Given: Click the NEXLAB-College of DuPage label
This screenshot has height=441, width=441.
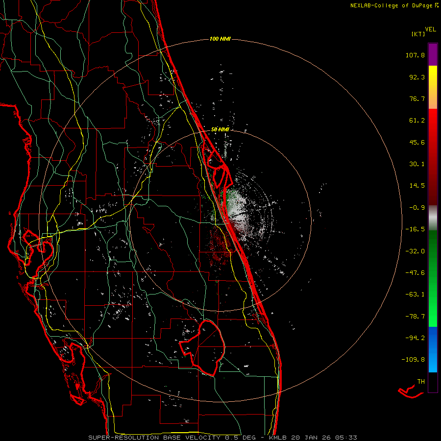Looking at the screenshot, I should pos(391,5).
